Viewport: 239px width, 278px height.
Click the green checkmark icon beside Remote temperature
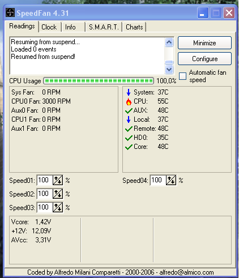[x=129, y=129]
